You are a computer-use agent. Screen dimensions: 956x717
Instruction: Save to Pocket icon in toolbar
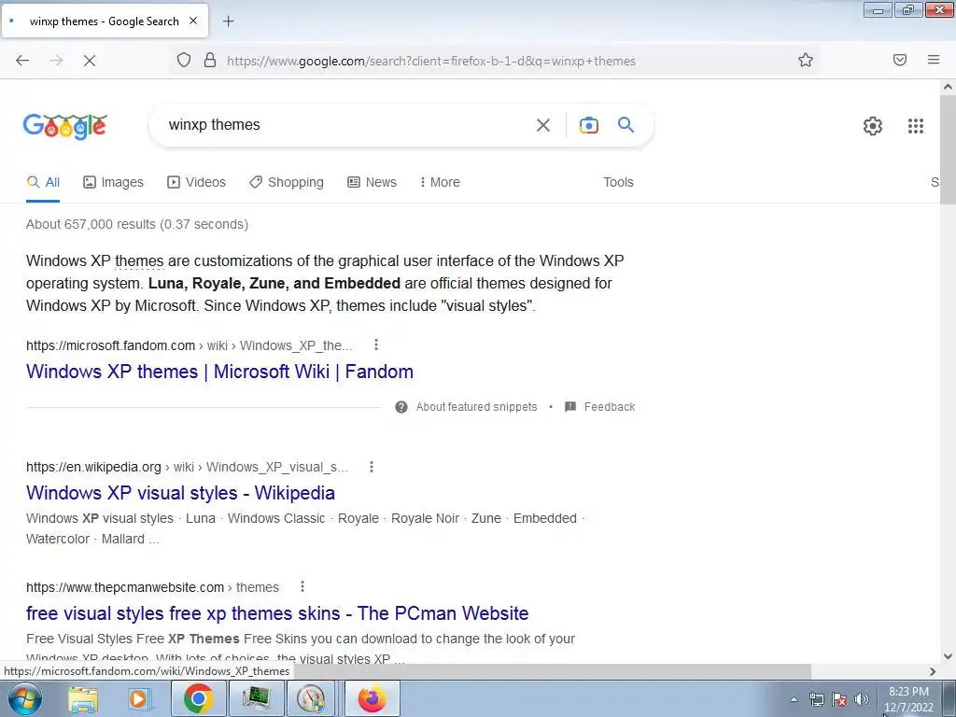click(900, 60)
